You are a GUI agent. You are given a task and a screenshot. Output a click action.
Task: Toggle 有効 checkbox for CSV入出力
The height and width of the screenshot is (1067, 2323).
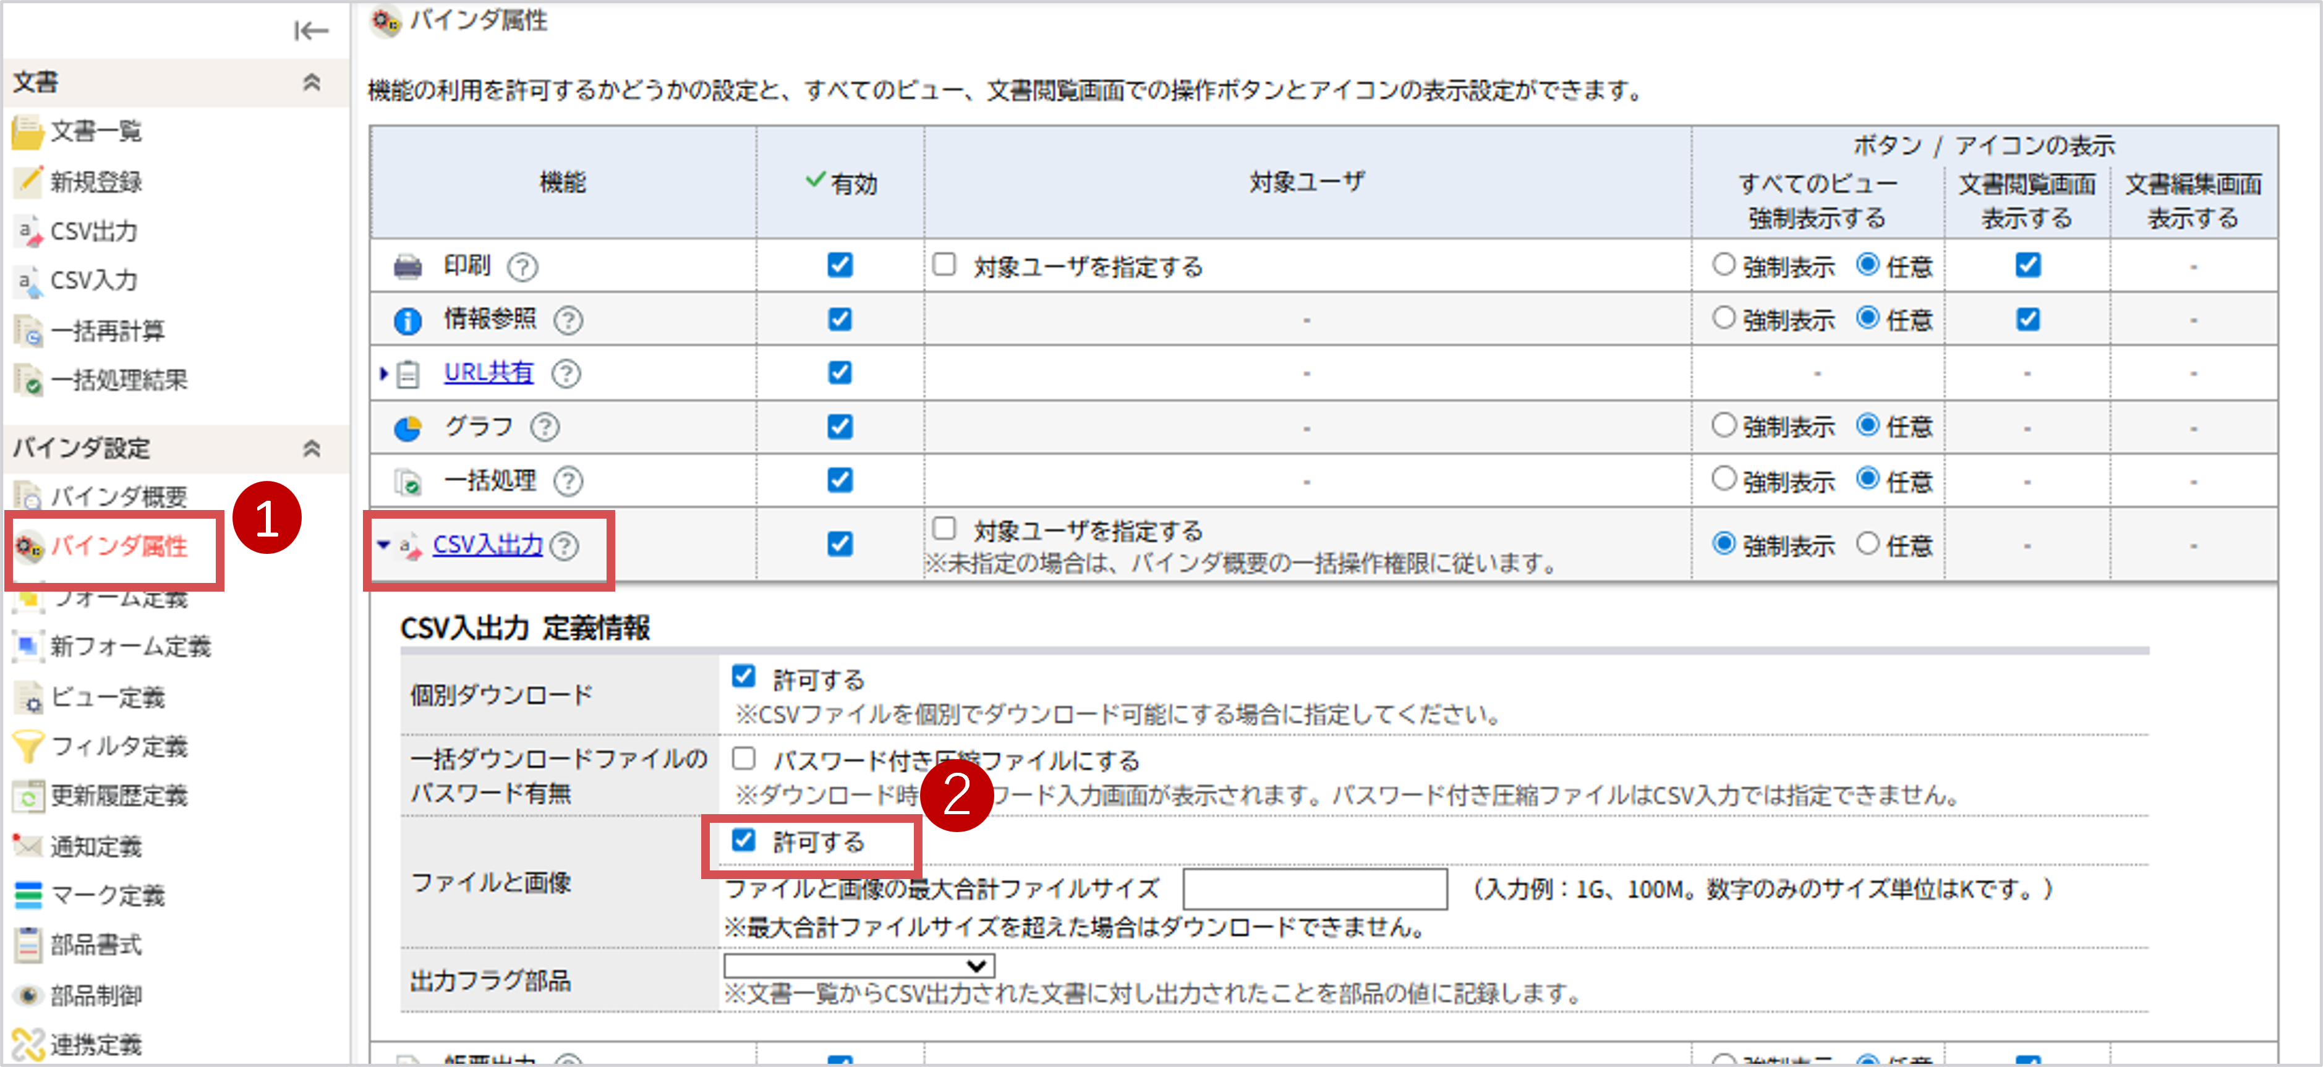point(840,544)
